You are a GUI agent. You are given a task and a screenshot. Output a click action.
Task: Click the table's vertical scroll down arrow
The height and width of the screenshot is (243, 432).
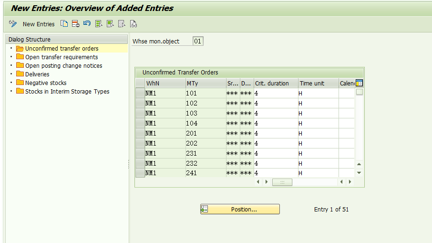pyautogui.click(x=359, y=172)
